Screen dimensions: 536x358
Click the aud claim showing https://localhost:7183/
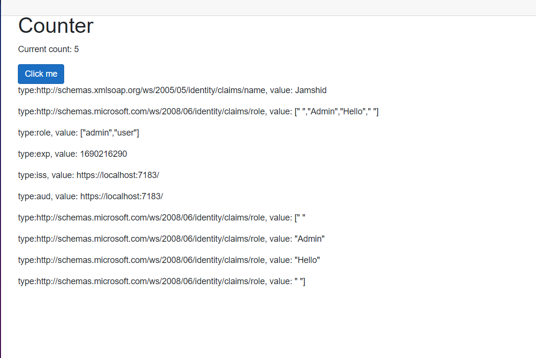click(x=90, y=196)
